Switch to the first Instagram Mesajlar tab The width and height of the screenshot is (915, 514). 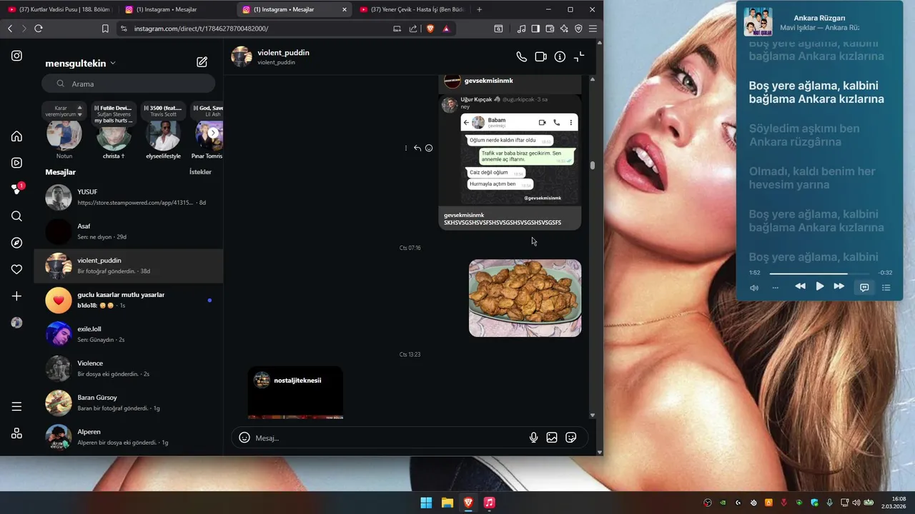(176, 9)
